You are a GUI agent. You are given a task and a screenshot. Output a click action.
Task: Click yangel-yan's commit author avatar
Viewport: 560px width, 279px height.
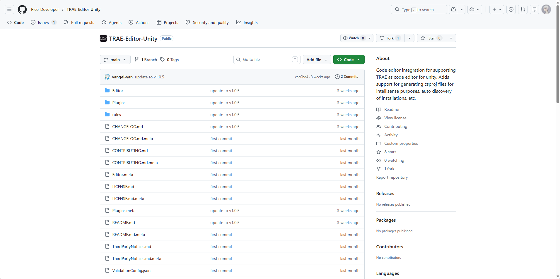tap(107, 77)
